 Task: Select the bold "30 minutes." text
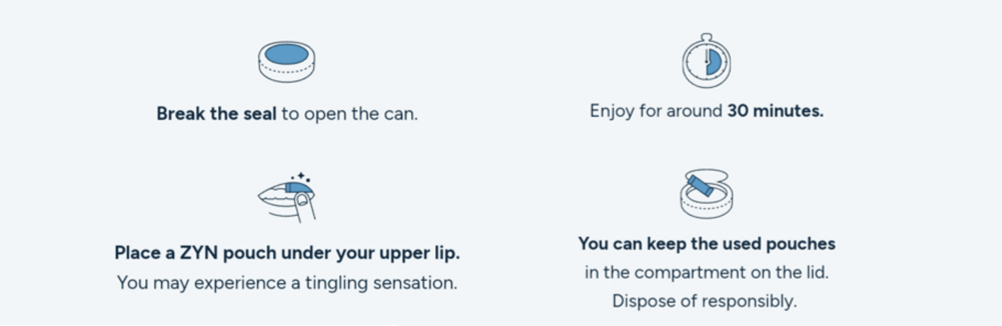click(x=775, y=111)
